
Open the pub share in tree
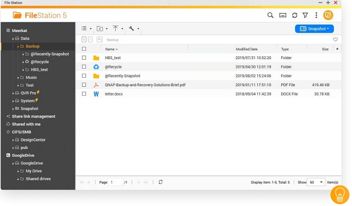24,148
